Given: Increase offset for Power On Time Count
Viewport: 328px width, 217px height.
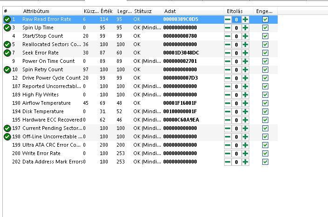Looking at the screenshot, I should 246,61.
